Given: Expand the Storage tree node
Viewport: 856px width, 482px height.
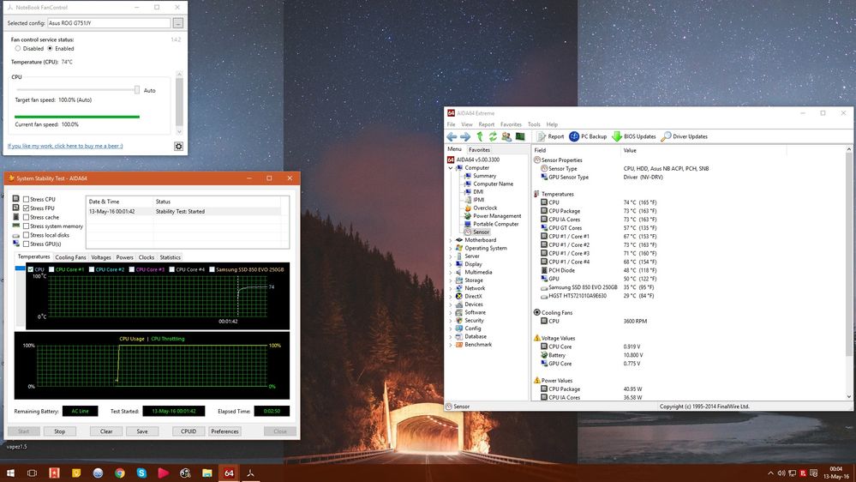Looking at the screenshot, I should [x=451, y=280].
